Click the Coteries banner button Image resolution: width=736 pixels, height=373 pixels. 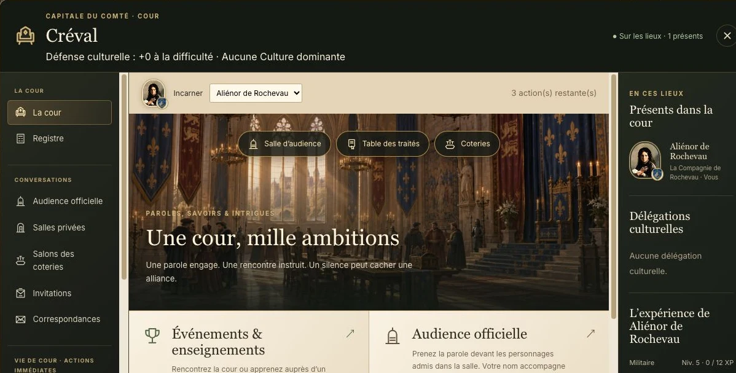click(x=468, y=144)
